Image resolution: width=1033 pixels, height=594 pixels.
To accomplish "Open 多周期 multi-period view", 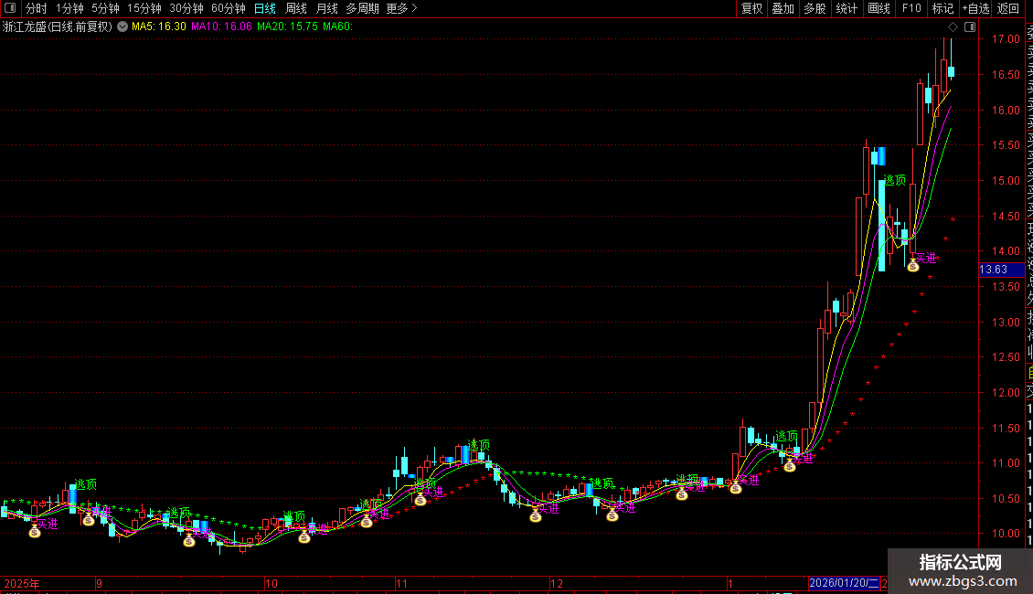I will point(362,8).
